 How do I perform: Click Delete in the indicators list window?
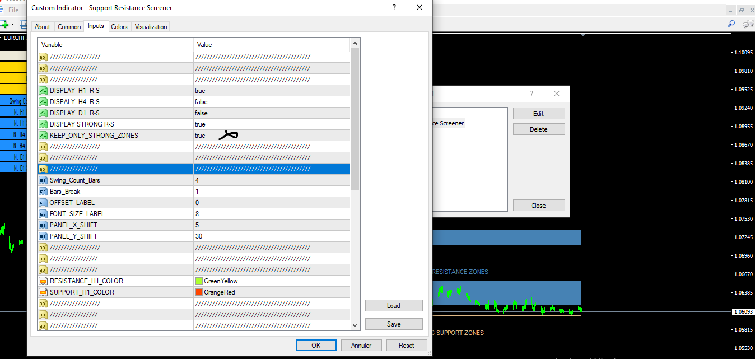coord(539,129)
